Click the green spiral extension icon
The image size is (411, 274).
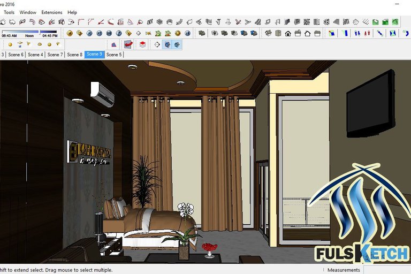pyautogui.click(x=395, y=22)
